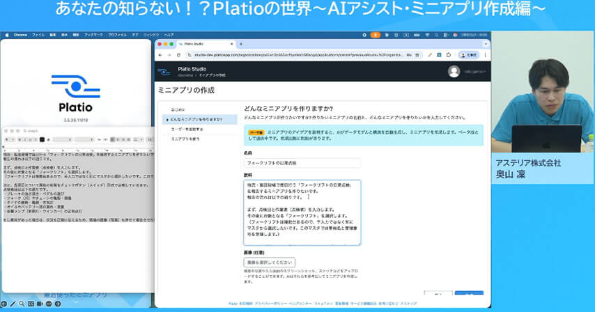Select the ユーザーを追加する step
Image resolution: width=595 pixels, height=312 pixels.
click(187, 130)
